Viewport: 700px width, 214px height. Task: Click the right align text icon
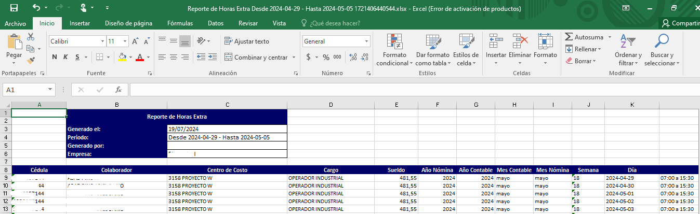[x=184, y=57]
